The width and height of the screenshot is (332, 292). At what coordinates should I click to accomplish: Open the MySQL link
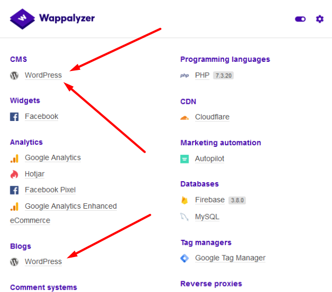pyautogui.click(x=207, y=217)
